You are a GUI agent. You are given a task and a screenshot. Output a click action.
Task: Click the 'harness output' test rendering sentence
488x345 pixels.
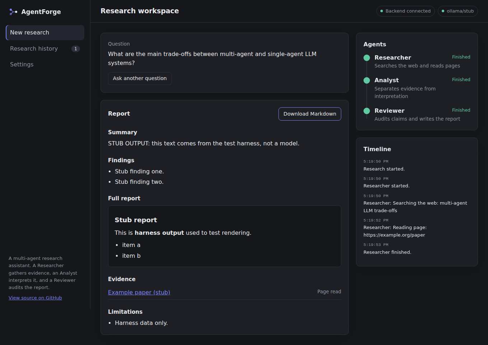(x=183, y=233)
